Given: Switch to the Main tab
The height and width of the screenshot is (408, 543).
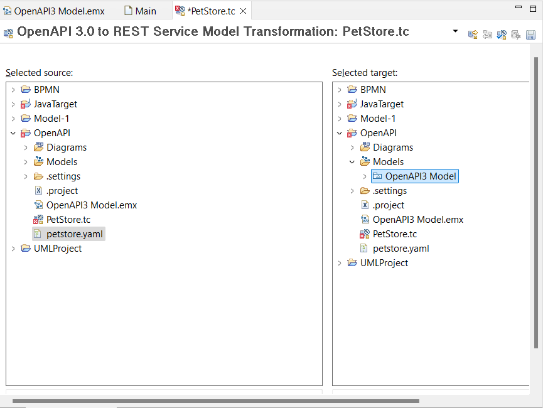Looking at the screenshot, I should pyautogui.click(x=141, y=11).
